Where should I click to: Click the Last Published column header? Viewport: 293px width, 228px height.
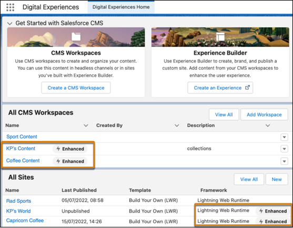point(79,190)
